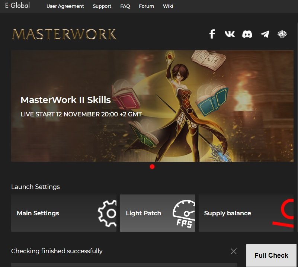Click the Checking finished successfully text

tap(57, 251)
